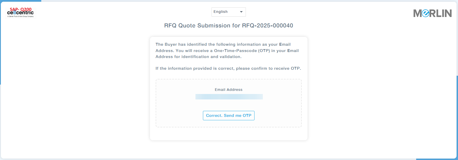Click the red SAP-Q200 system label
This screenshot has height=160, width=458.
(x=21, y=9)
